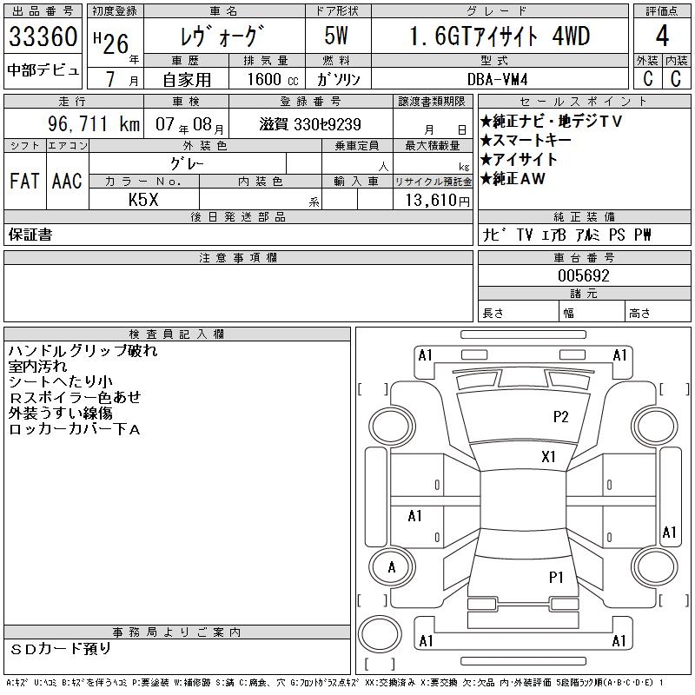Select the color number K5X
The width and height of the screenshot is (695, 695).
pyautogui.click(x=143, y=200)
